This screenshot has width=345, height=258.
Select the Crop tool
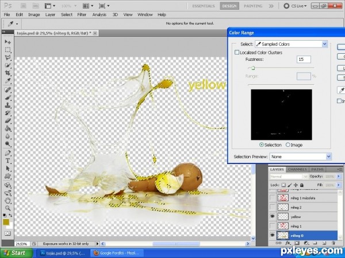pyautogui.click(x=7, y=73)
